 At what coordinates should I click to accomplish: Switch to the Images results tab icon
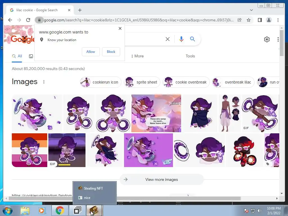(x=31, y=56)
